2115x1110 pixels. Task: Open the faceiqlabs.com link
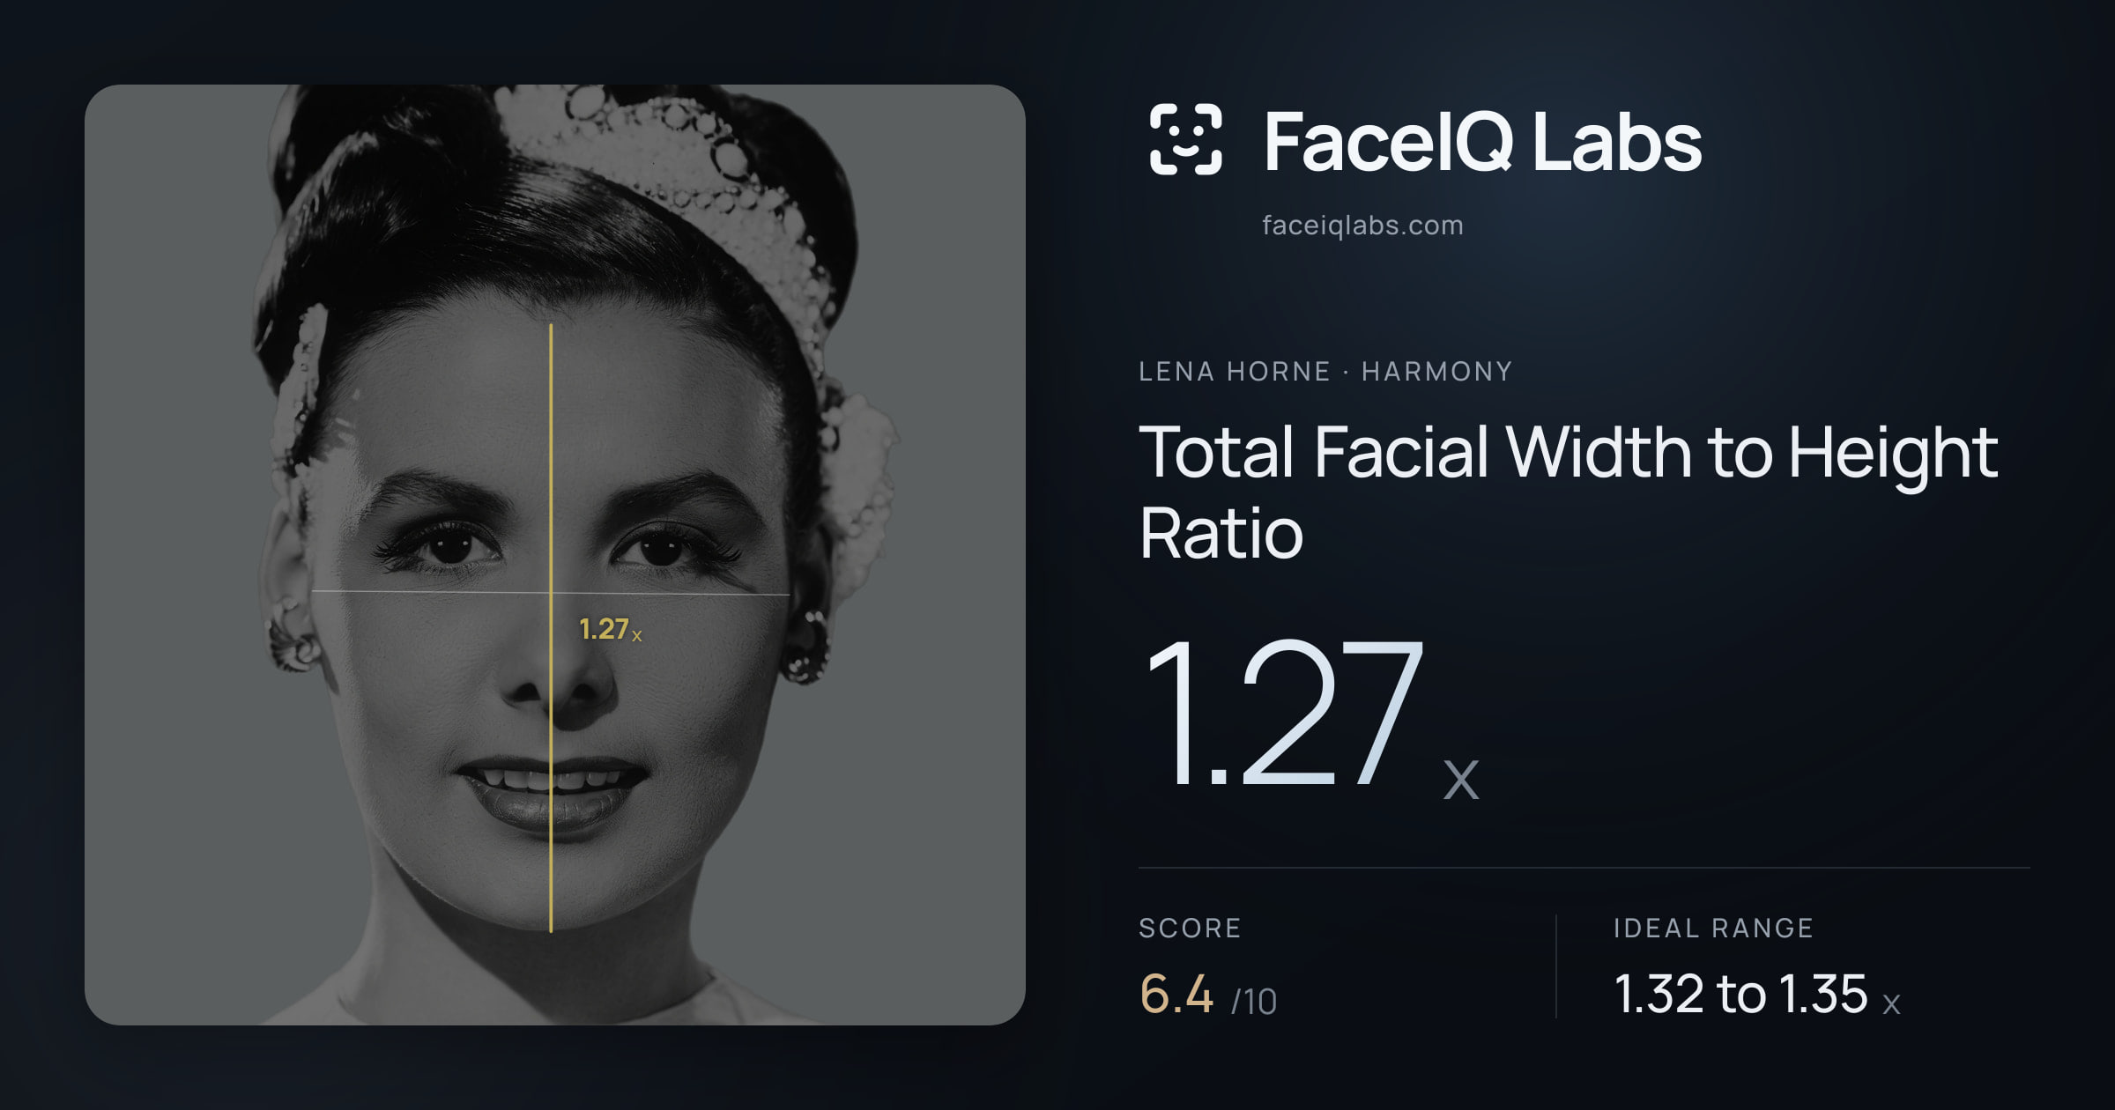coord(1362,226)
